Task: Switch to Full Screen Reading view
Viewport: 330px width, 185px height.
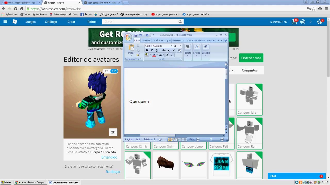Action: point(174,139)
